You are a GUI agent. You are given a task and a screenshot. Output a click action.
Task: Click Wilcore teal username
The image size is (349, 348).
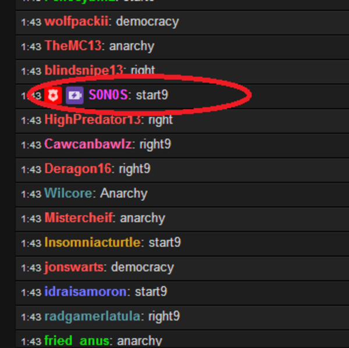68,193
